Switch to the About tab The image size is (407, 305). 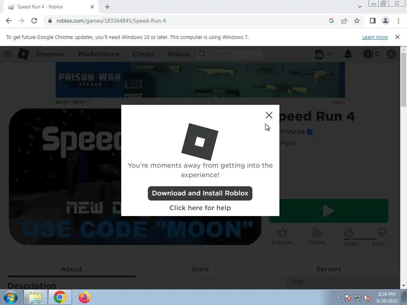(72, 269)
